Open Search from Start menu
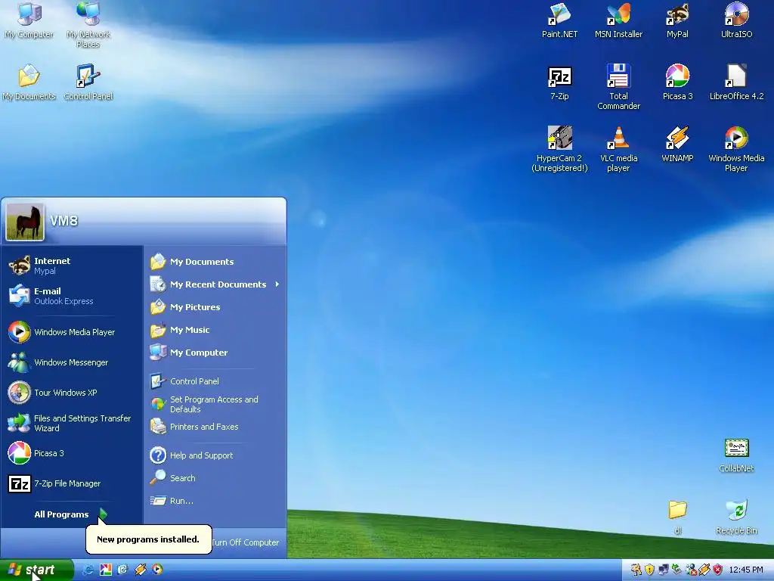 tap(215, 478)
